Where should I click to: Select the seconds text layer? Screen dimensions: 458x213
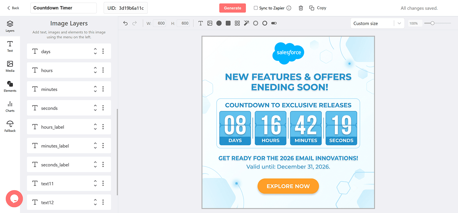click(69, 108)
